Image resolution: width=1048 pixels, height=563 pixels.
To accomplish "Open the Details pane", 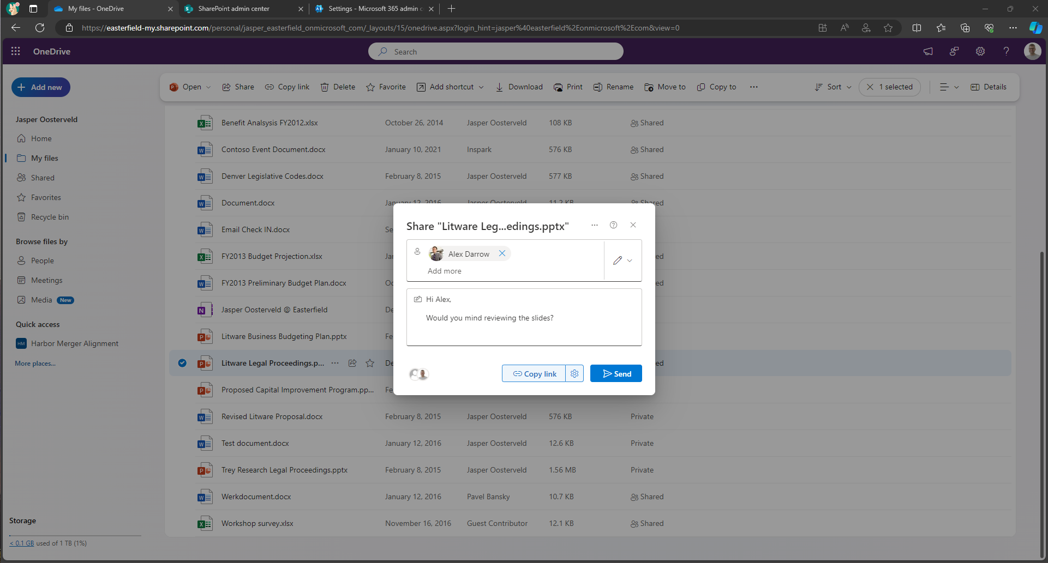I will pyautogui.click(x=989, y=87).
